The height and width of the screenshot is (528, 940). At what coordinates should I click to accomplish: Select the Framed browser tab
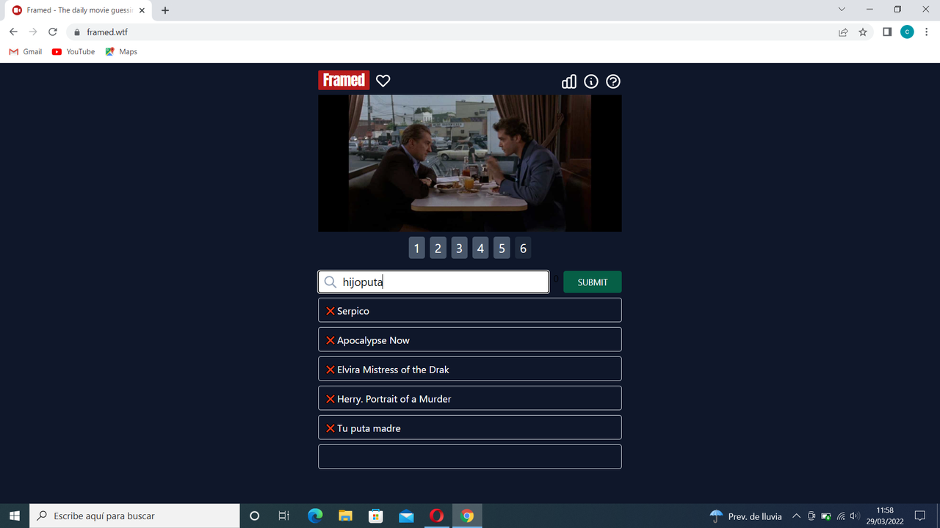[x=77, y=11]
